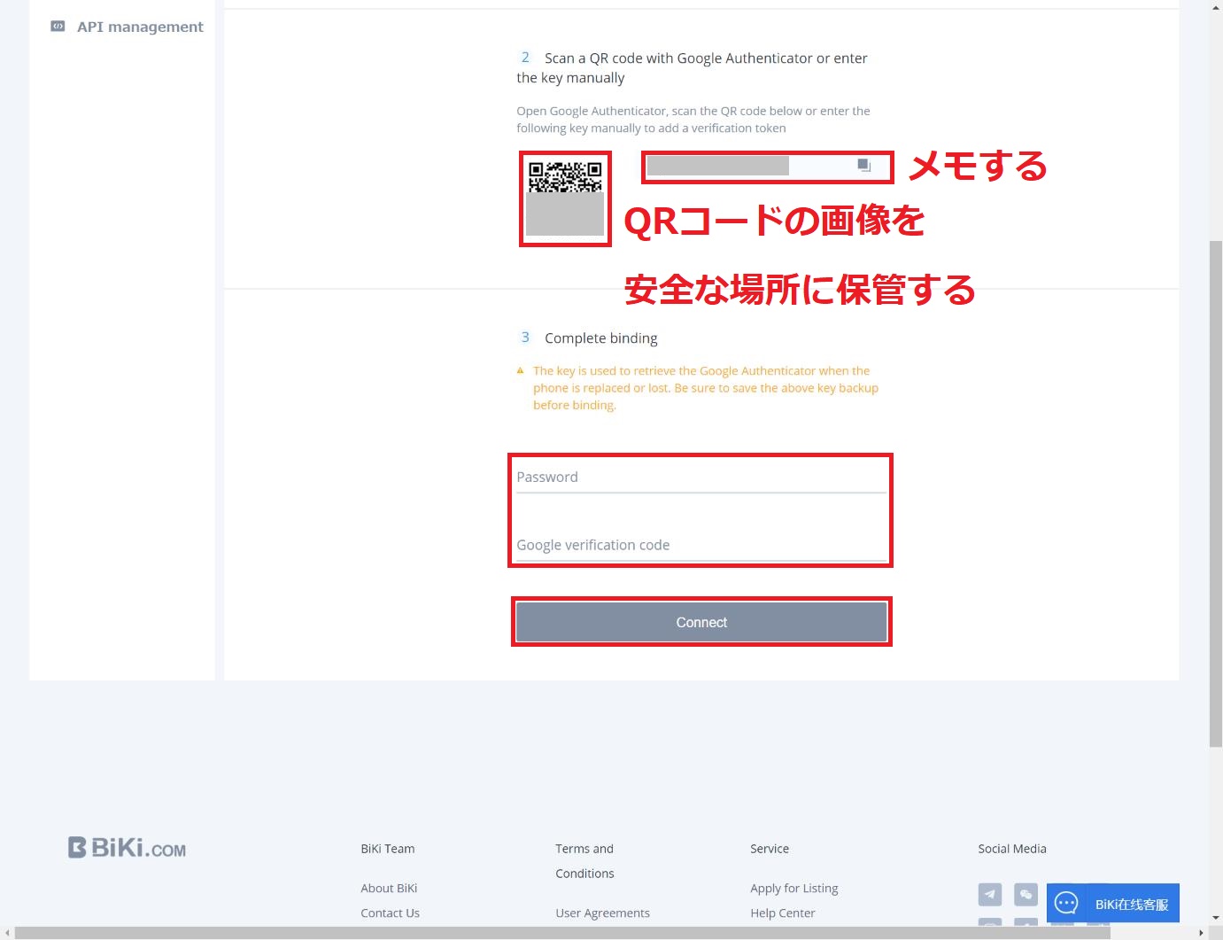Copy the authenticator key with copy icon
This screenshot has width=1223, height=940.
pos(864,166)
